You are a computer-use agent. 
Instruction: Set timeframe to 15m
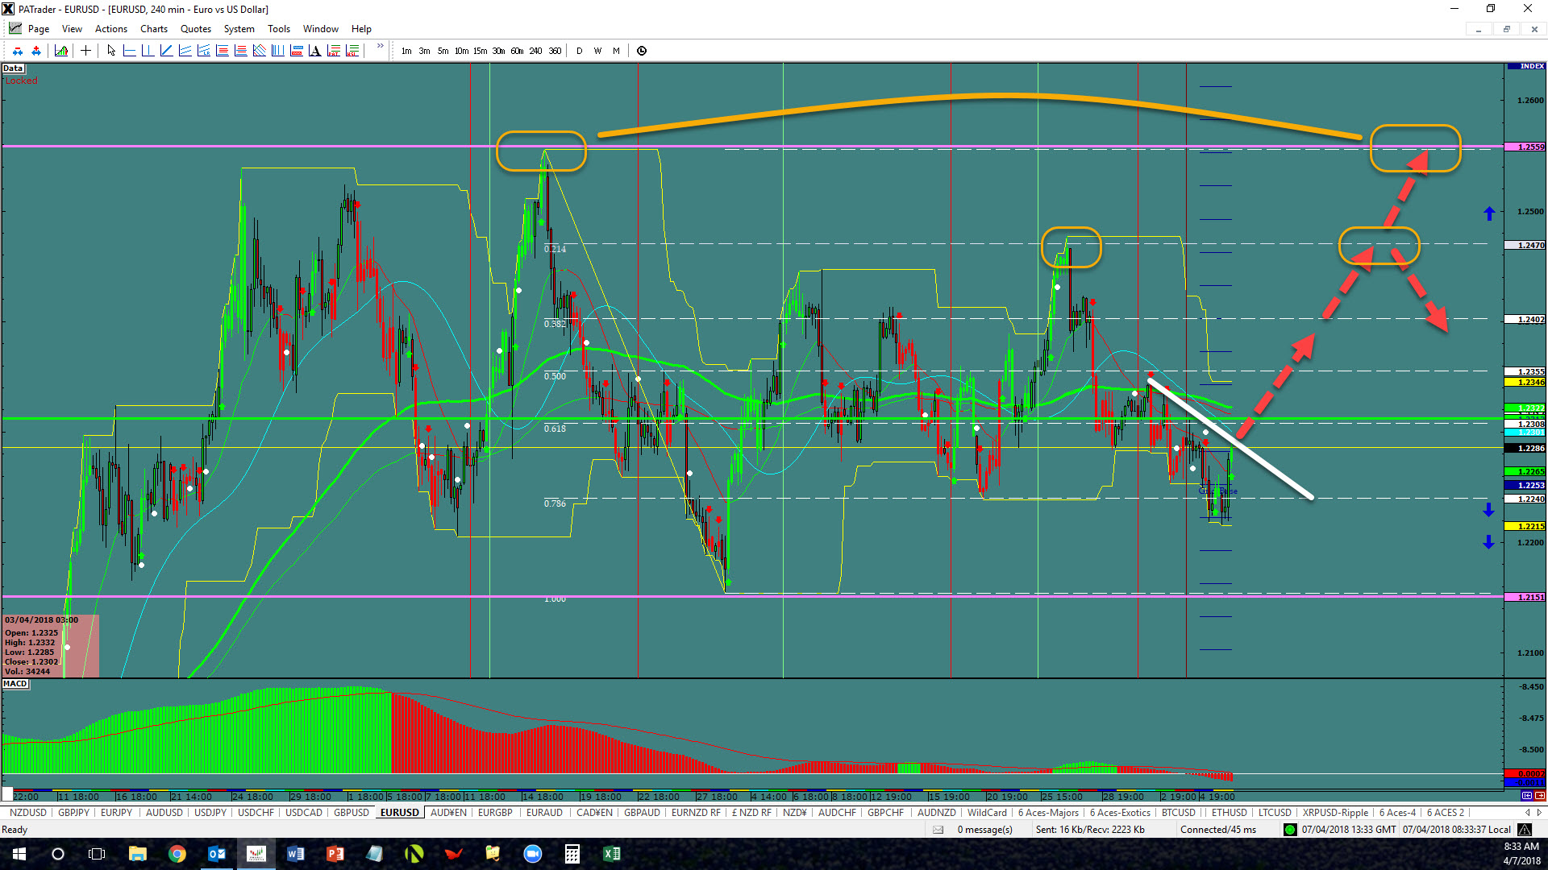pos(480,51)
